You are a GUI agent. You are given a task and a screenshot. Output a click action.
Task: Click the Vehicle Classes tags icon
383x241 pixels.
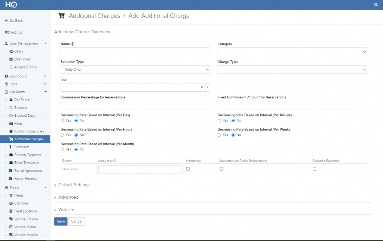11,219
